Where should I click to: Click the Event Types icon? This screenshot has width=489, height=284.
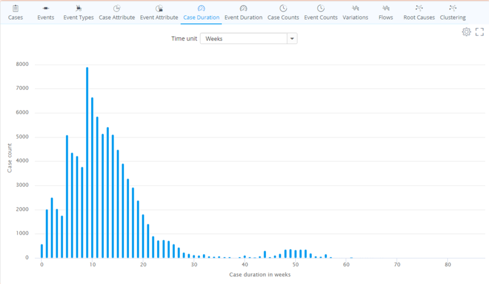(78, 8)
